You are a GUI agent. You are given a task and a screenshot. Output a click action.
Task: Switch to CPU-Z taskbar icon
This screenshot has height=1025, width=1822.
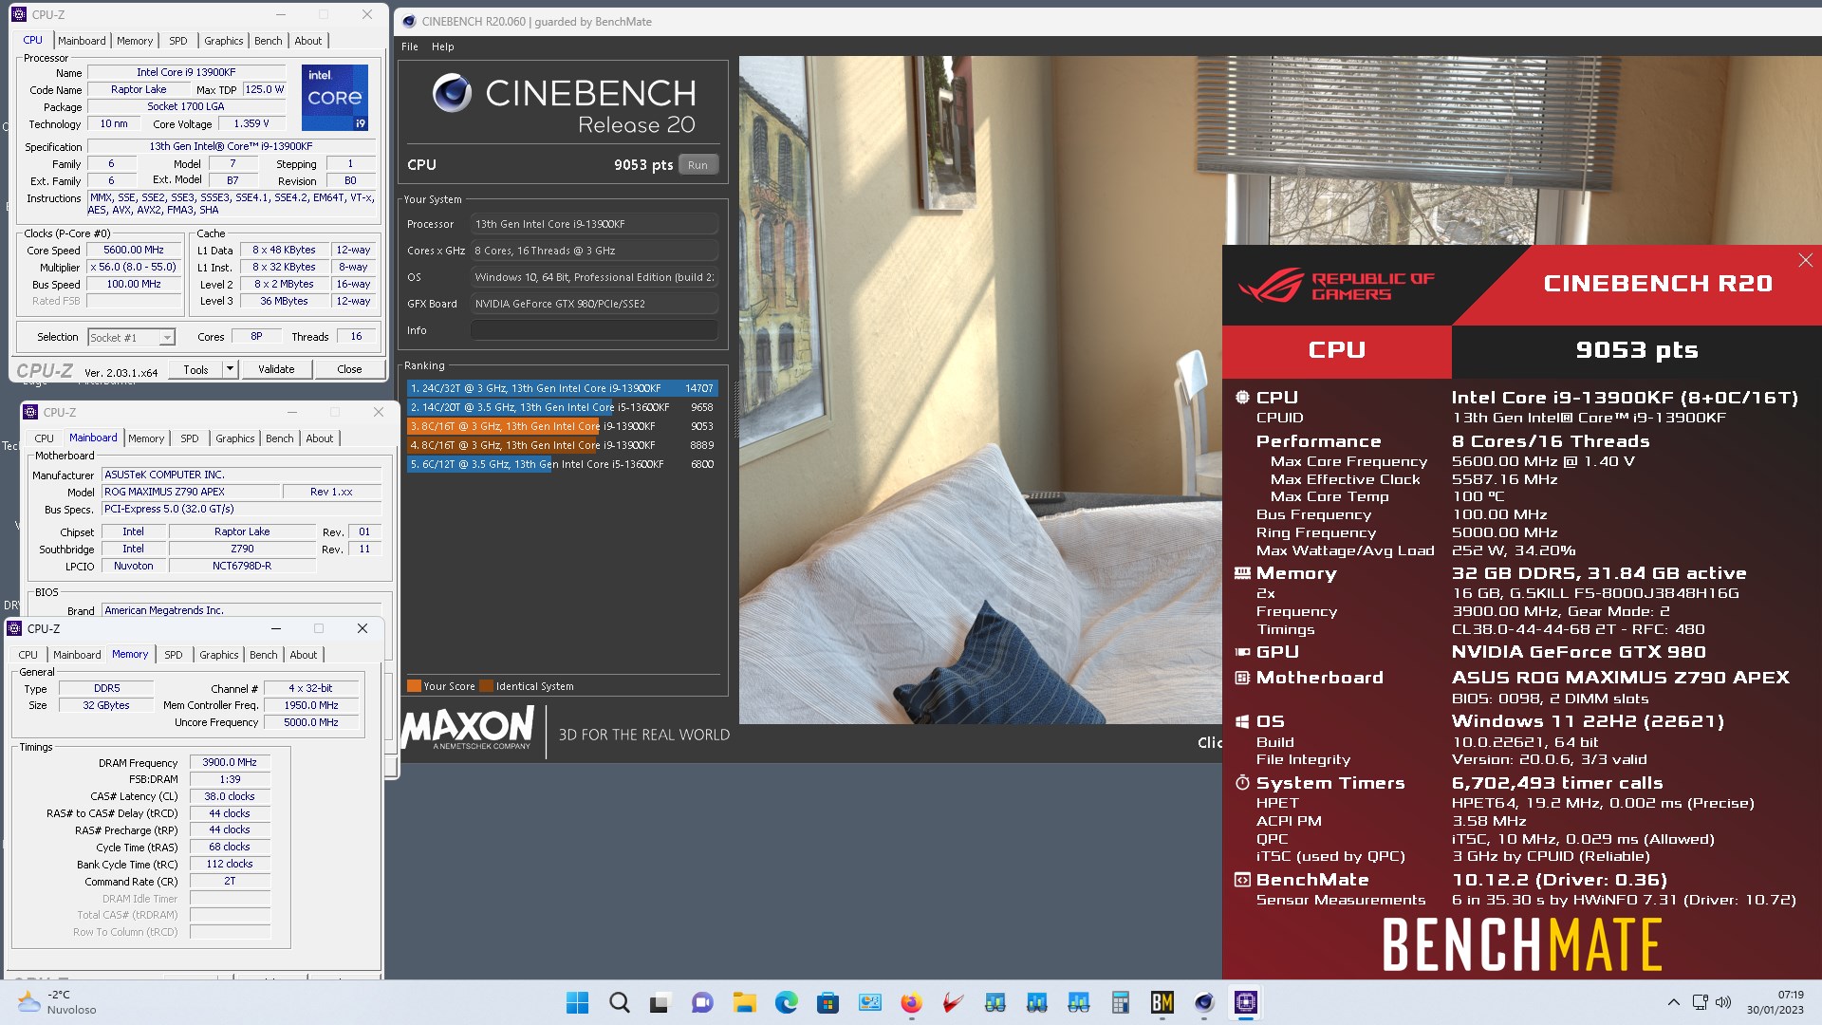click(x=1246, y=1002)
